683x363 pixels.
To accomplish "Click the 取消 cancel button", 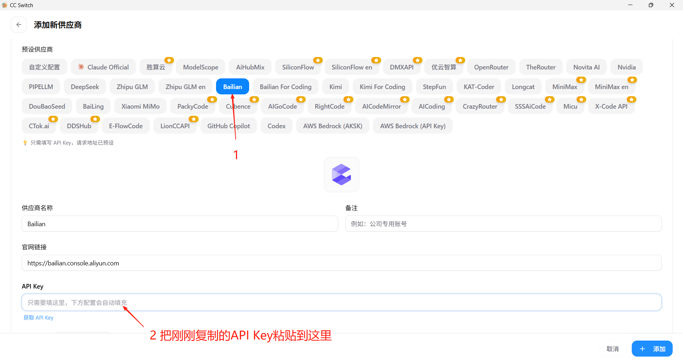I will click(x=613, y=349).
